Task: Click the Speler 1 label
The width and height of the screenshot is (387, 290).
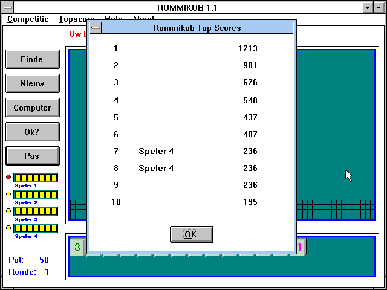Action: click(26, 185)
